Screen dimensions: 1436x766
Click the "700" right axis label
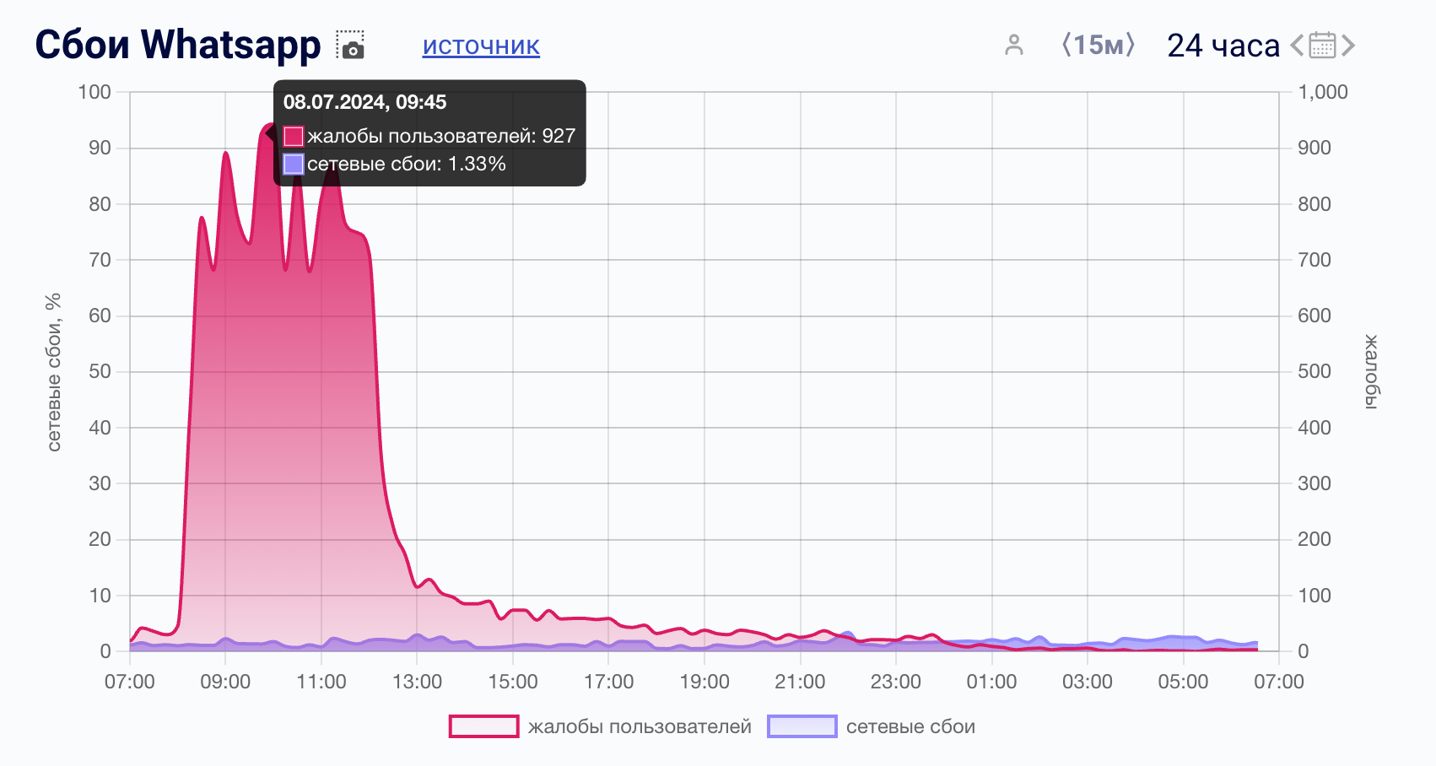click(x=1315, y=260)
